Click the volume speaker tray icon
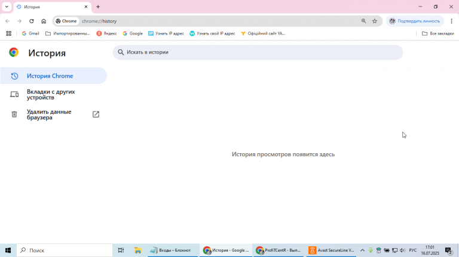 pos(403,250)
